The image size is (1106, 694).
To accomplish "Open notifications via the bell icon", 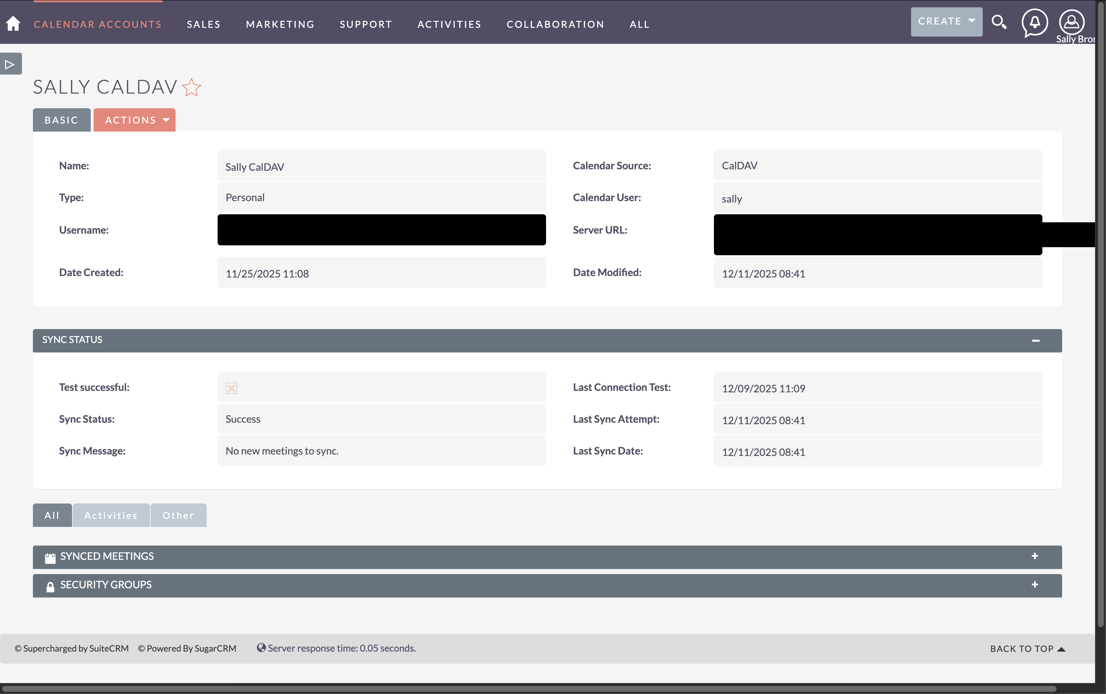I will click(1034, 22).
